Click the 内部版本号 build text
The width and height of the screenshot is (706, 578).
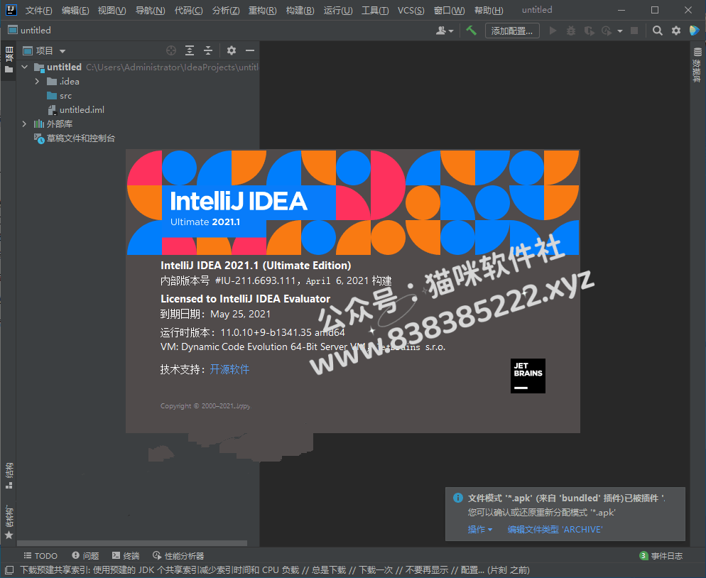[276, 281]
